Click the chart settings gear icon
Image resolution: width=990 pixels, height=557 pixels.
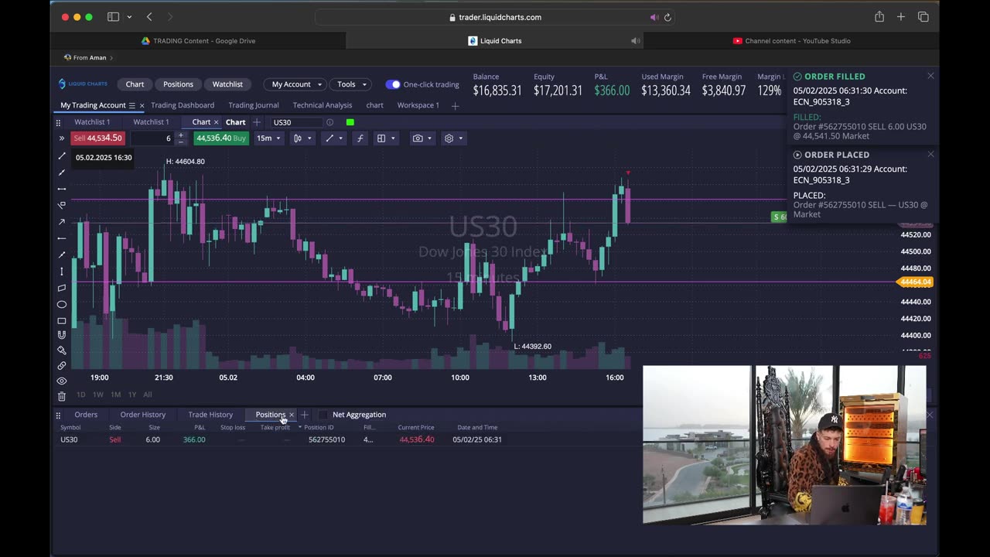tap(449, 138)
